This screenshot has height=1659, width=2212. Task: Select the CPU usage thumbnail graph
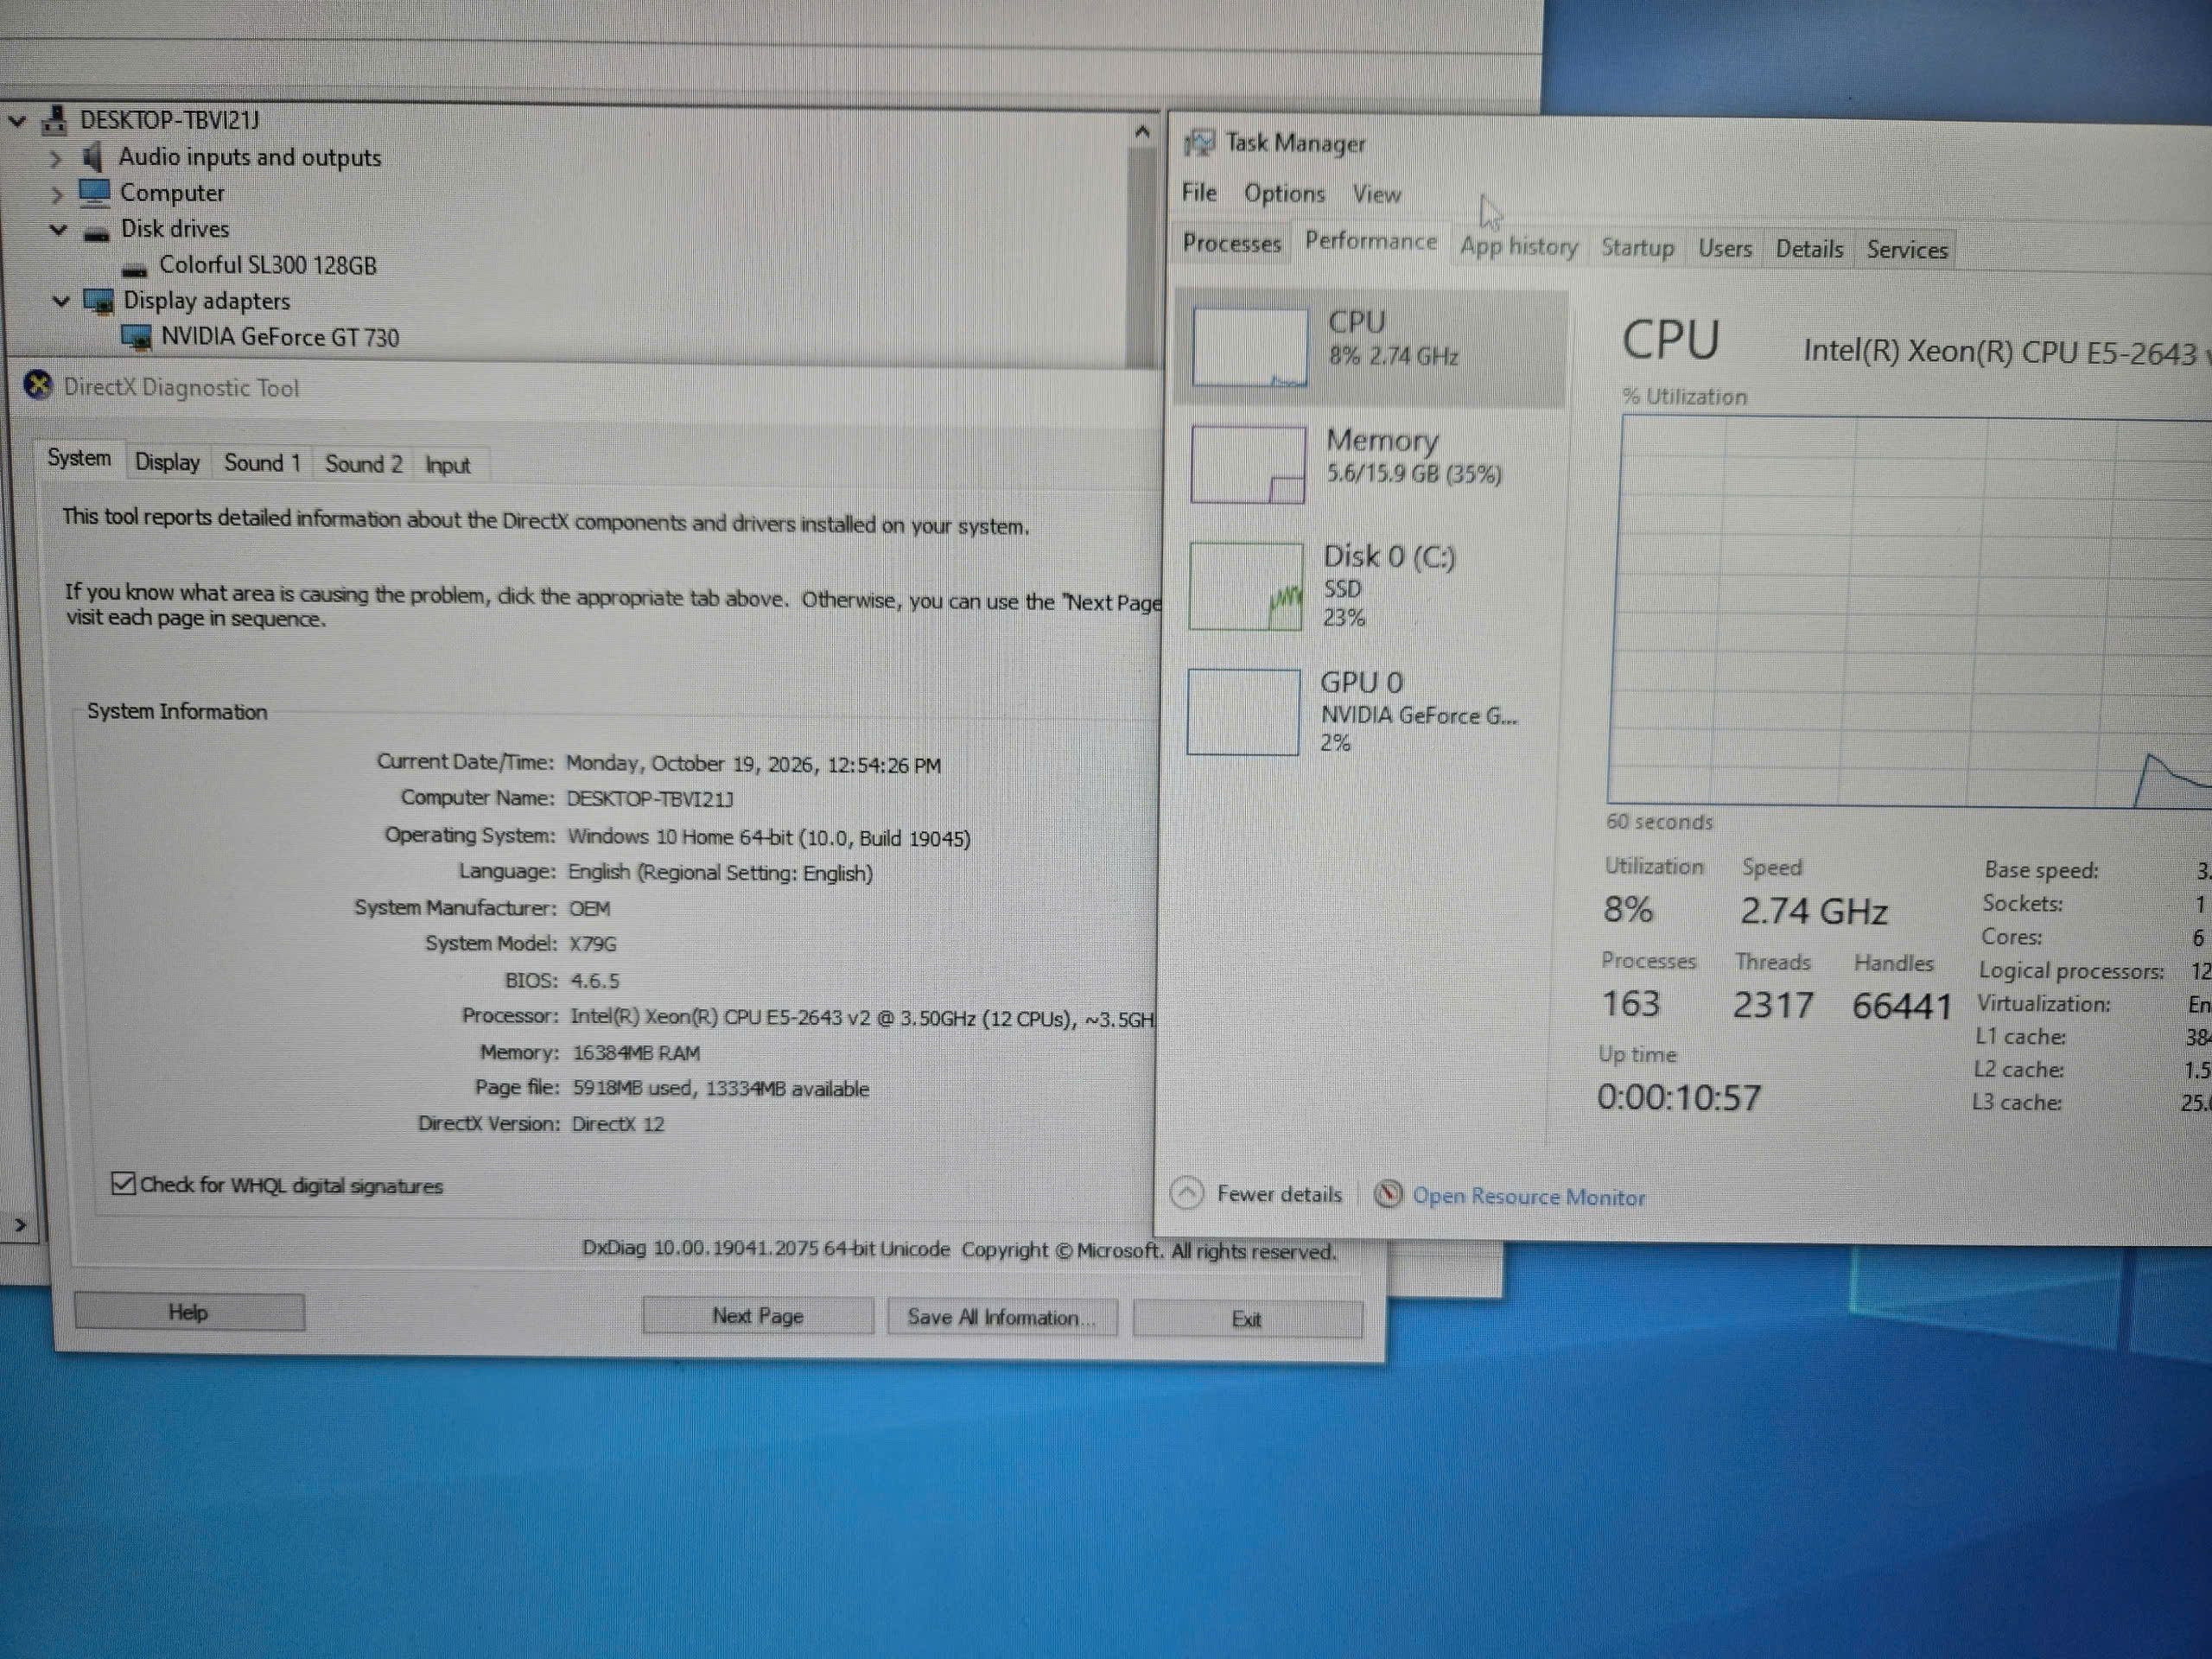tap(1250, 346)
